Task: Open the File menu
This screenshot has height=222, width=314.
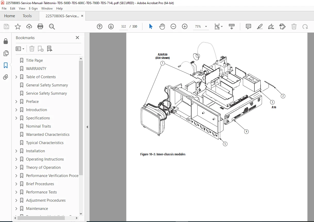Action: (4, 8)
